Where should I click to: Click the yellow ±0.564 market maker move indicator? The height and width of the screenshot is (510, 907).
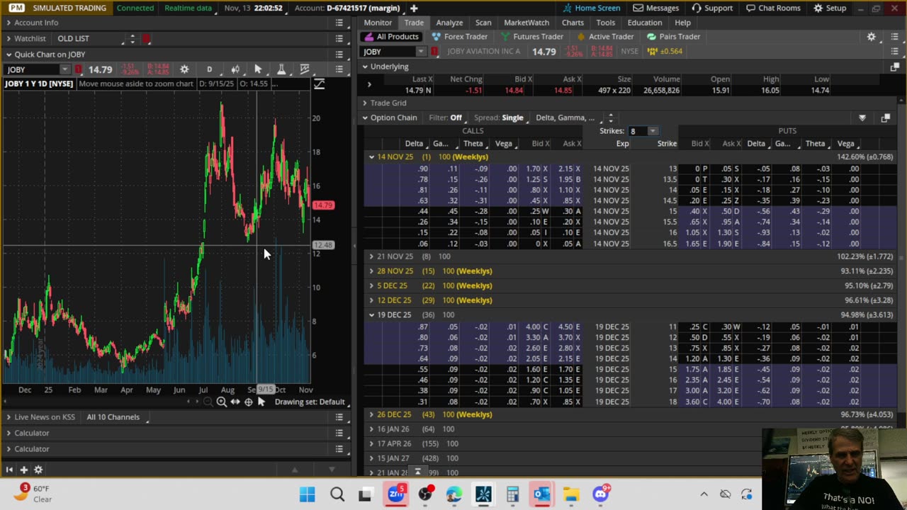point(665,51)
